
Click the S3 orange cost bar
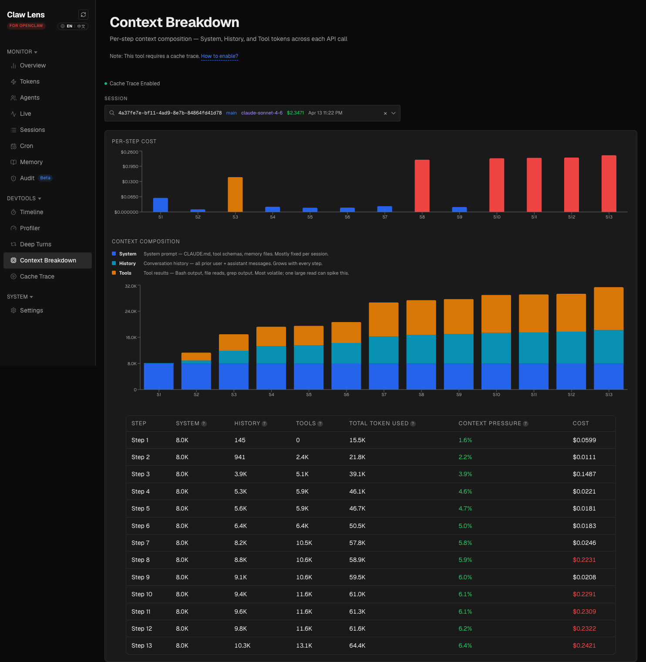click(235, 195)
